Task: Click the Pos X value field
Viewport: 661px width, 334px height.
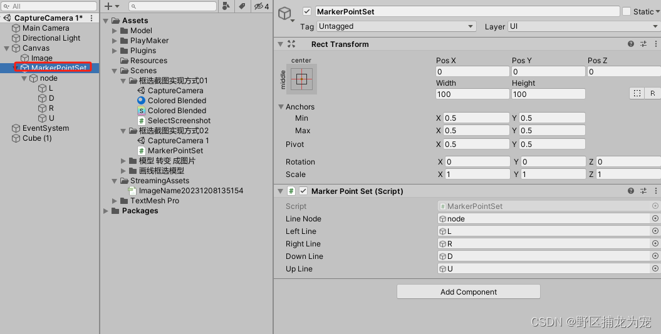Action: [x=472, y=71]
